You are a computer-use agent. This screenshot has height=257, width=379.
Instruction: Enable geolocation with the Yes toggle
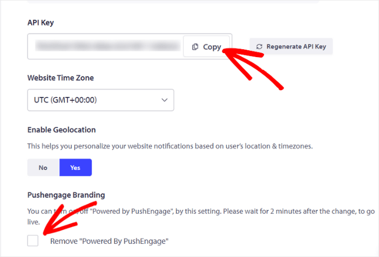tap(75, 168)
